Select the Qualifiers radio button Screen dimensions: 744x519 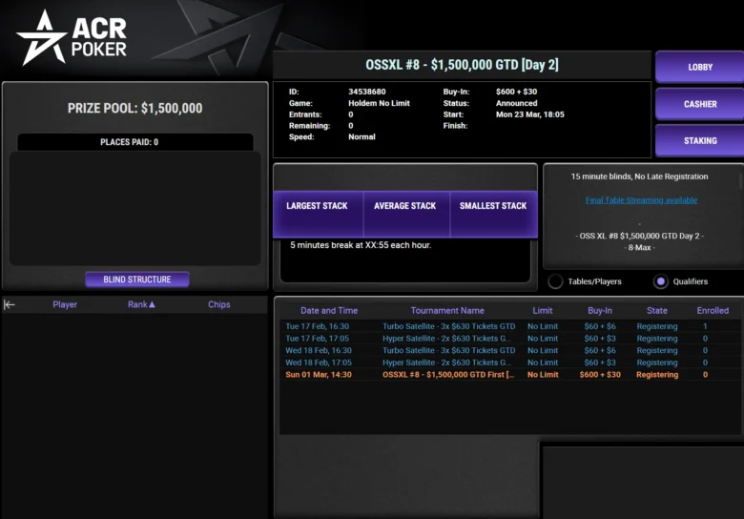[660, 281]
